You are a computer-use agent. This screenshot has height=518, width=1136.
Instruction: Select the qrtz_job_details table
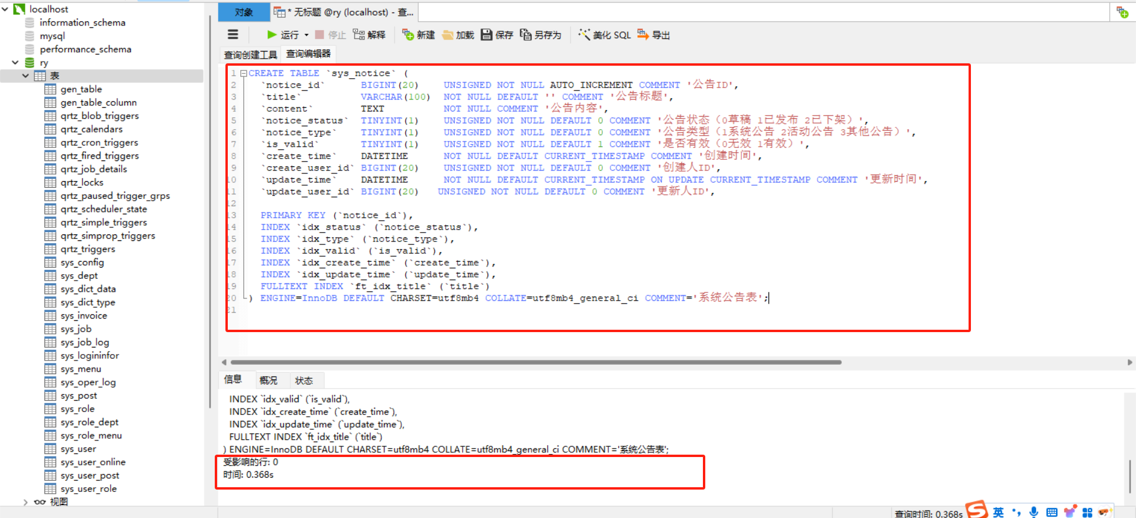[x=93, y=169]
